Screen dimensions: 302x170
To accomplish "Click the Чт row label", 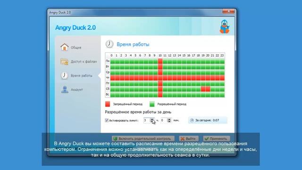I will pos(108,77).
